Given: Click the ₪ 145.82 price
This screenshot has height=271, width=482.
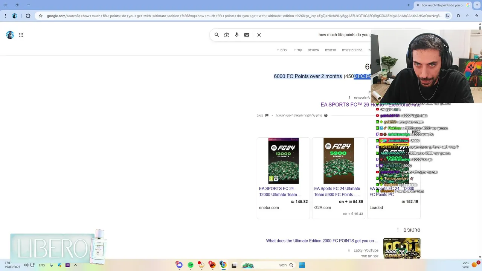Looking at the screenshot, I should pyautogui.click(x=299, y=202).
